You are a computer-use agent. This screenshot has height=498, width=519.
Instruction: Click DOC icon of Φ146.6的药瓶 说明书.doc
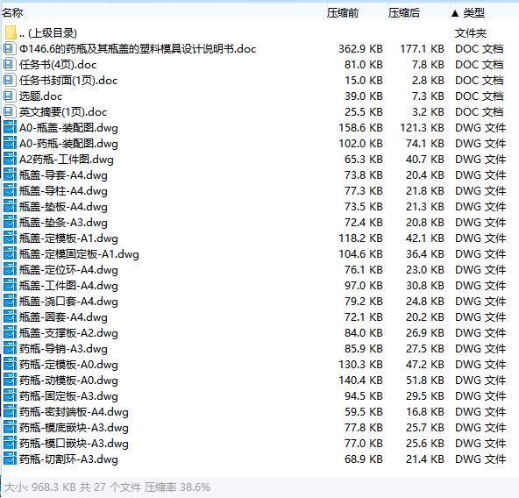click(10, 49)
